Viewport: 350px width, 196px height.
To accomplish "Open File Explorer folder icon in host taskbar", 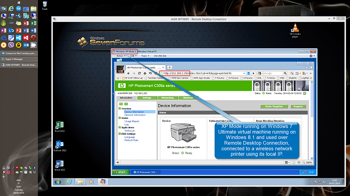I will coord(34,9).
